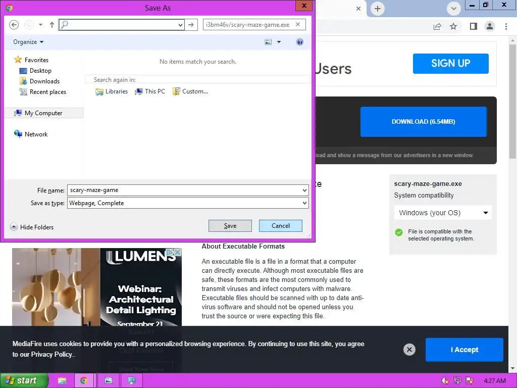Open recent locations dropdown arrow
The width and height of the screenshot is (517, 388).
click(40, 25)
